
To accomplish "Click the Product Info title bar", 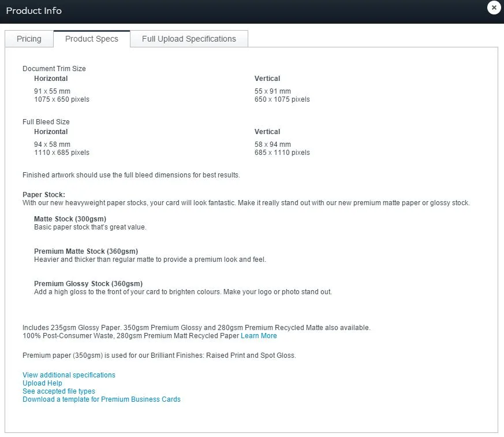I will (x=34, y=10).
